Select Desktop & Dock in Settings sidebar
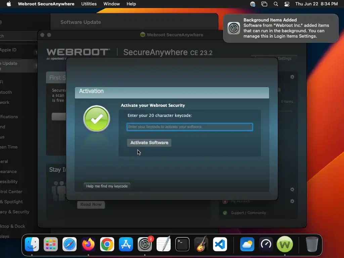Image resolution: width=344 pixels, height=258 pixels. [12, 226]
